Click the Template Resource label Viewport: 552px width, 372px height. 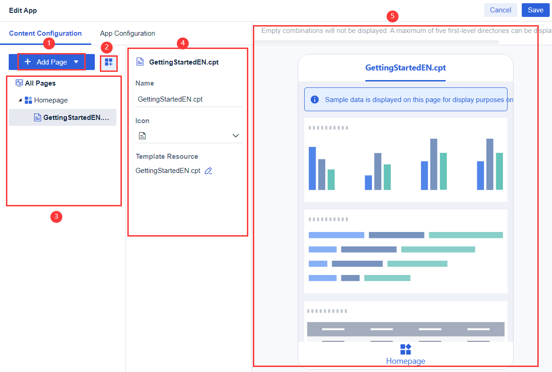tap(167, 156)
